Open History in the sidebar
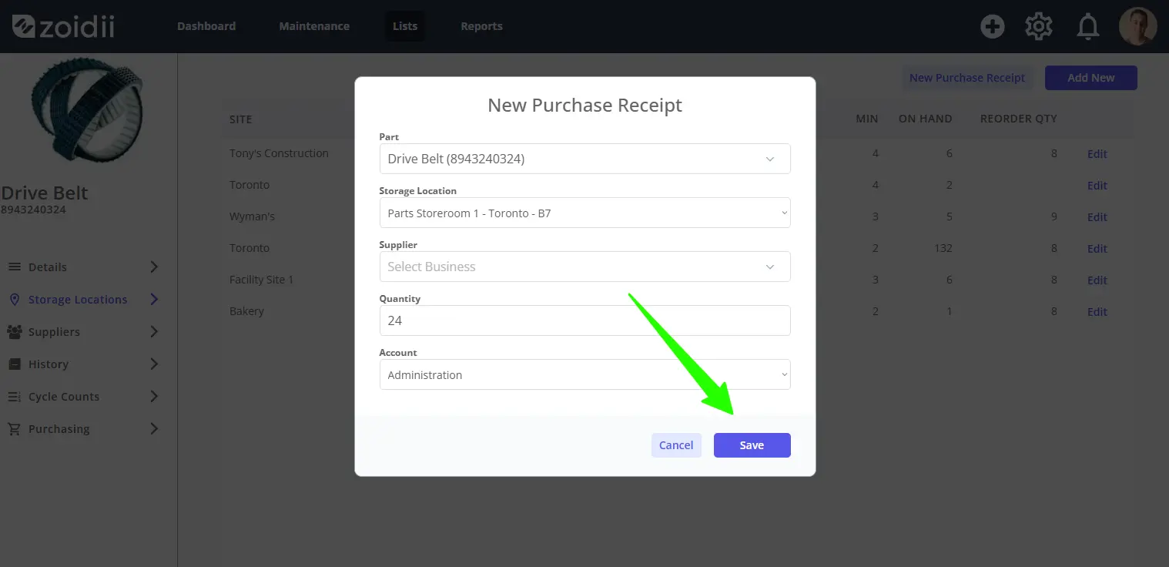This screenshot has height=567, width=1169. 49,364
